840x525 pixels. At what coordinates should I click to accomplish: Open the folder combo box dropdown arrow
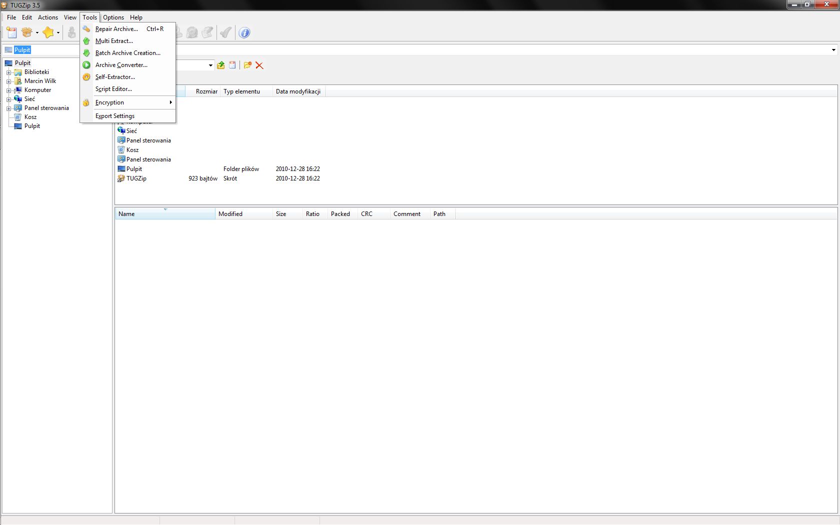pos(210,65)
